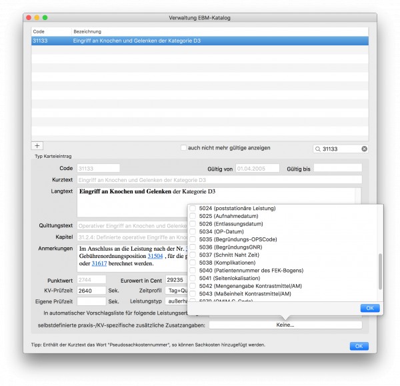Open the Leistungstyp dropdown
Screen dimensions: 400x386
tap(176, 301)
